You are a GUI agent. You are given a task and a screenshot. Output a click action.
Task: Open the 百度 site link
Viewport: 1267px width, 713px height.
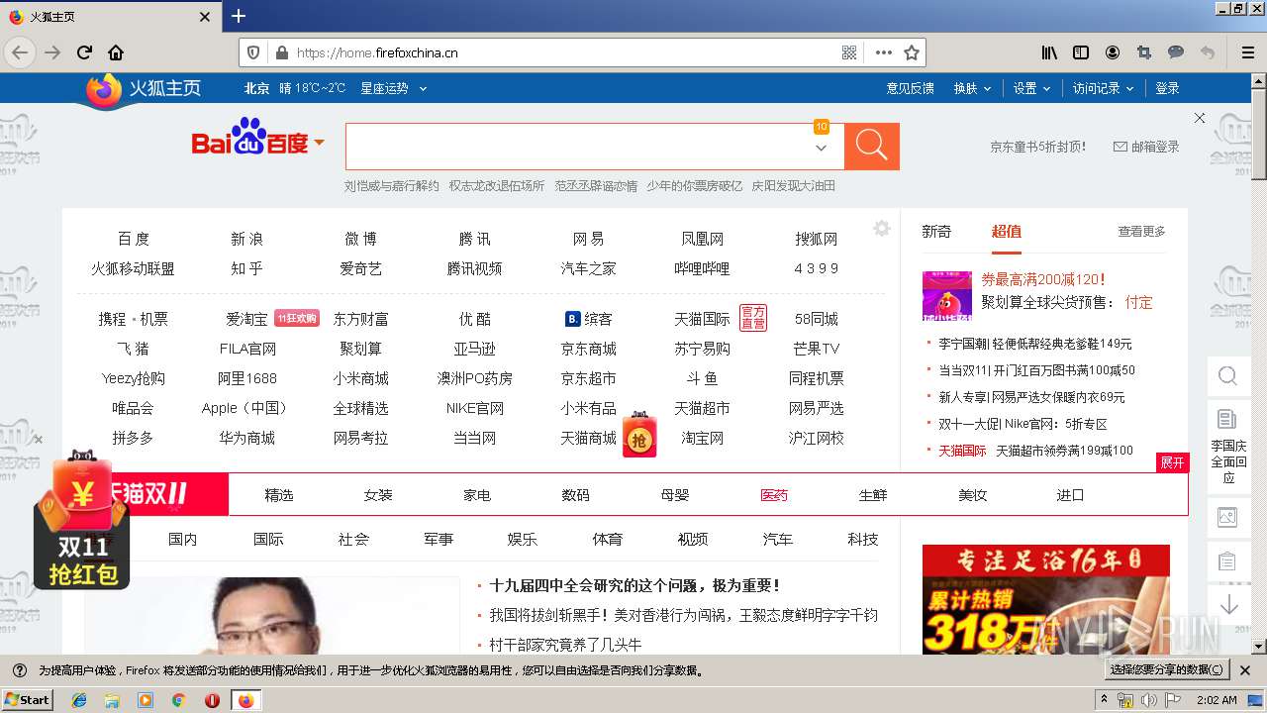point(134,239)
